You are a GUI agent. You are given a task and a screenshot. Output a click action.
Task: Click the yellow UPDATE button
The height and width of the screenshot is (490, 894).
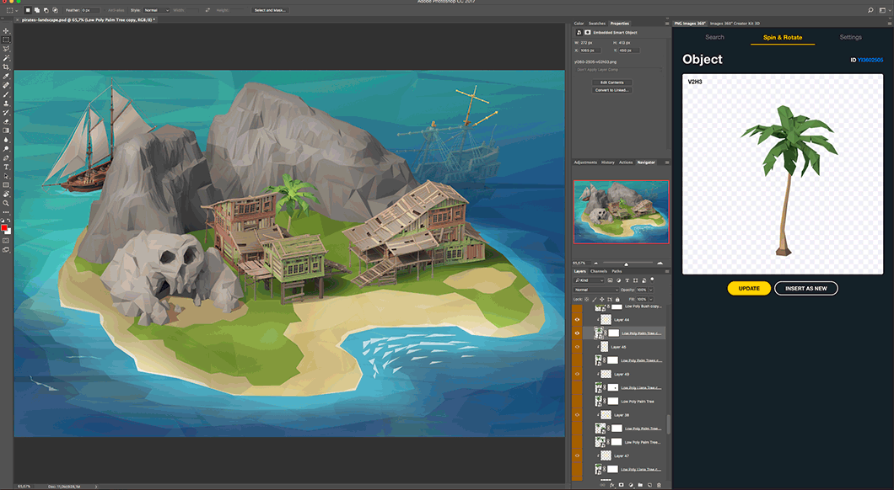(x=749, y=289)
